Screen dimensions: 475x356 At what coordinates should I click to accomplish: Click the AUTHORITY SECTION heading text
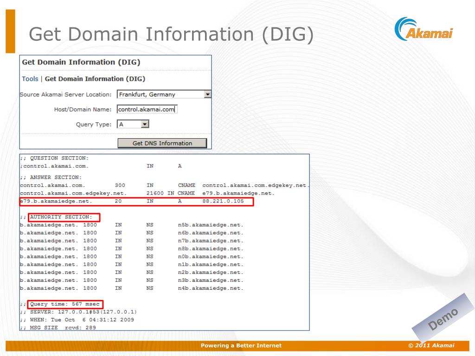61,217
